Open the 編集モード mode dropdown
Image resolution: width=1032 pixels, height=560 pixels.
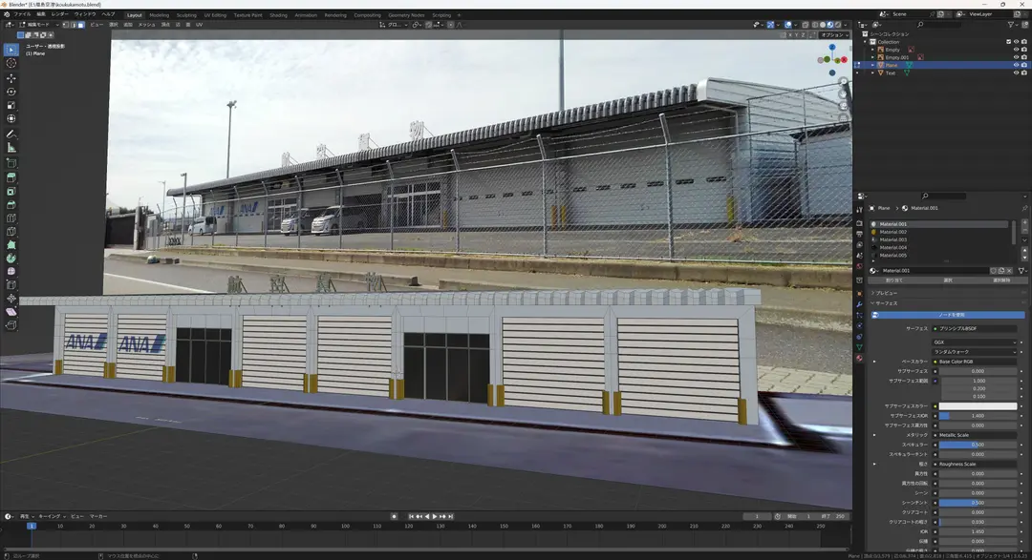(x=37, y=24)
